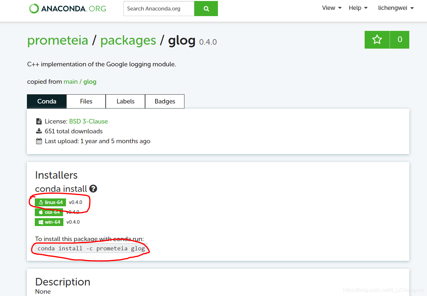
Task: Click the conda install help question mark
Action: click(93, 189)
